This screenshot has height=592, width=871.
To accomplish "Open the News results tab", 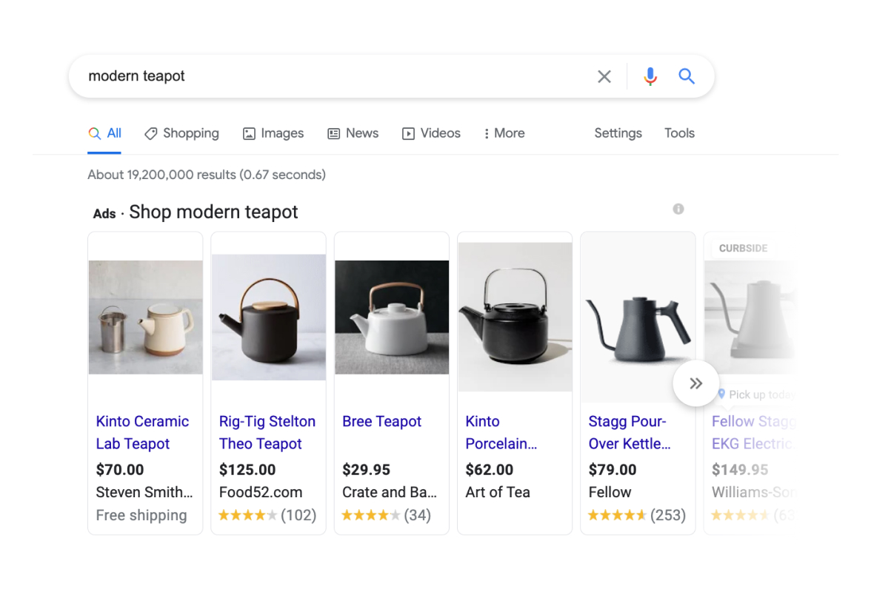I will click(353, 133).
